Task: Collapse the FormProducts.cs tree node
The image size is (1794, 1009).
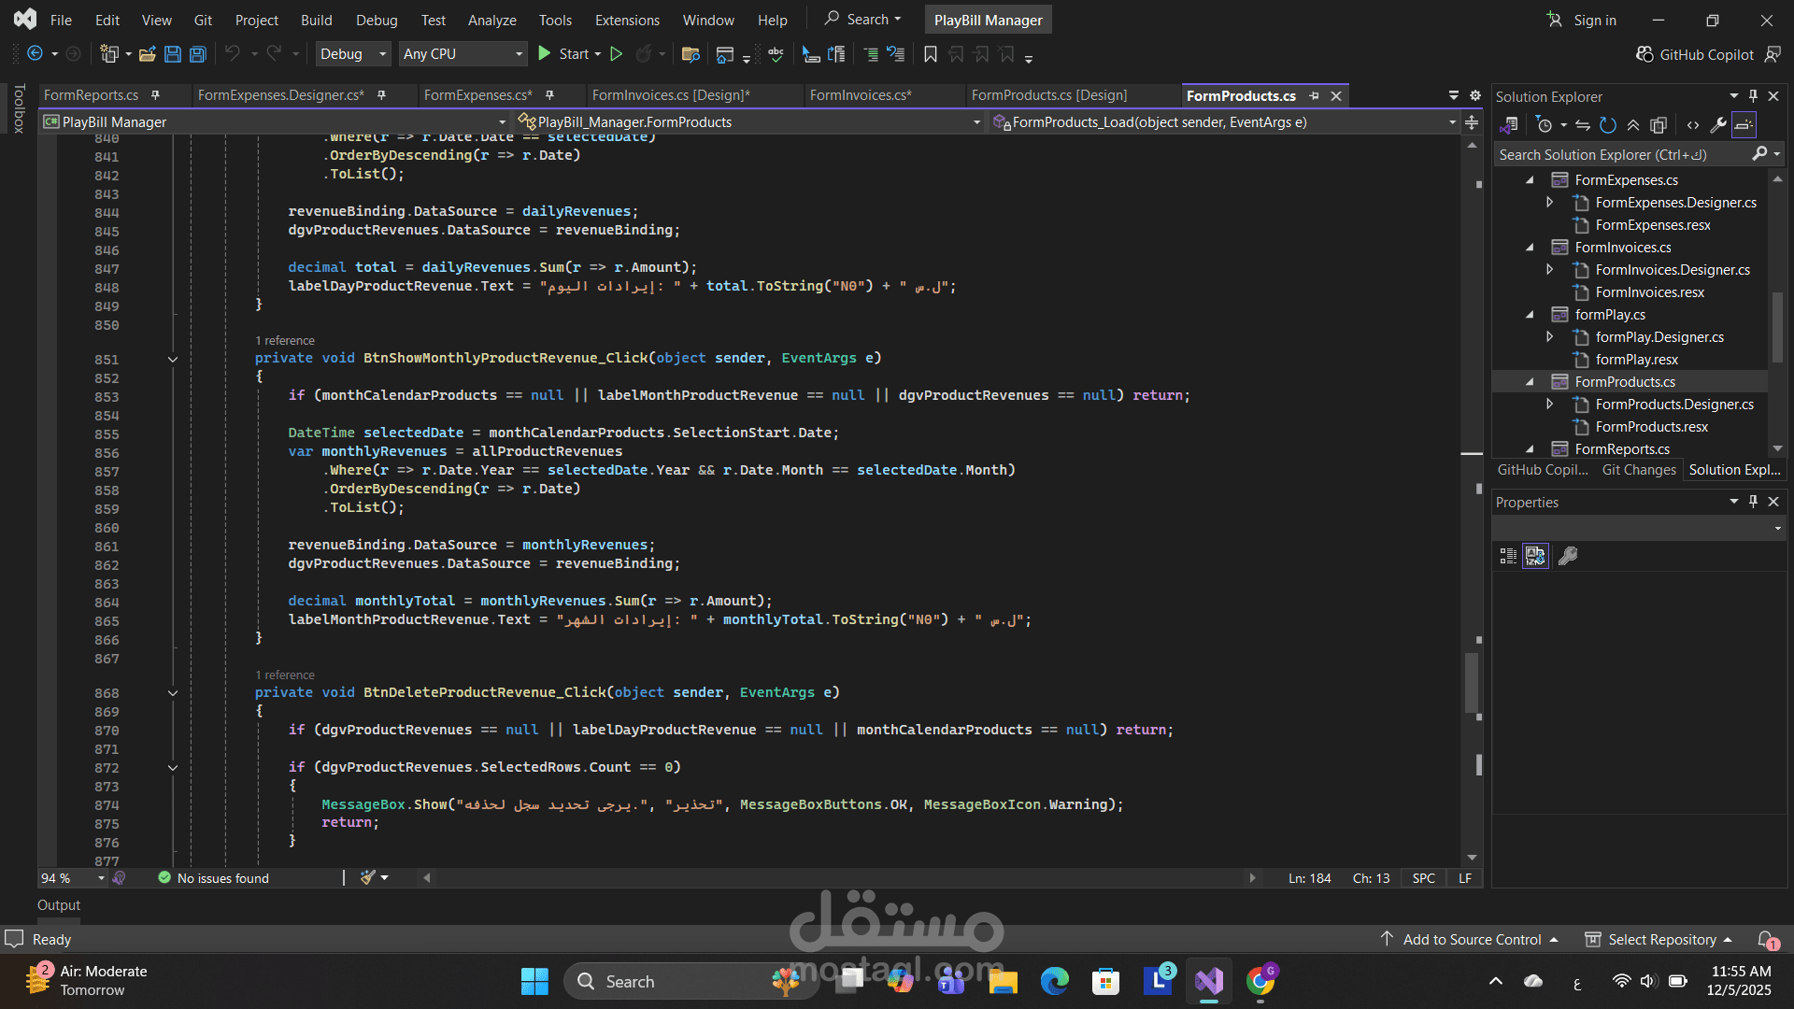Action: click(x=1530, y=382)
